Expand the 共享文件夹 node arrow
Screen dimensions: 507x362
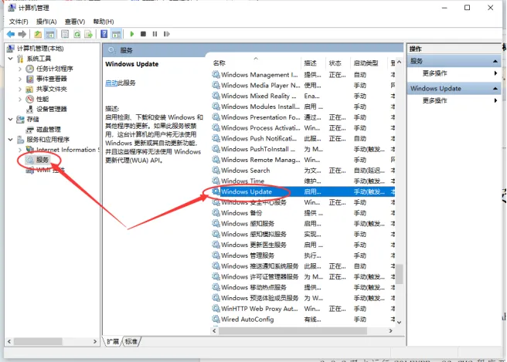[20, 89]
